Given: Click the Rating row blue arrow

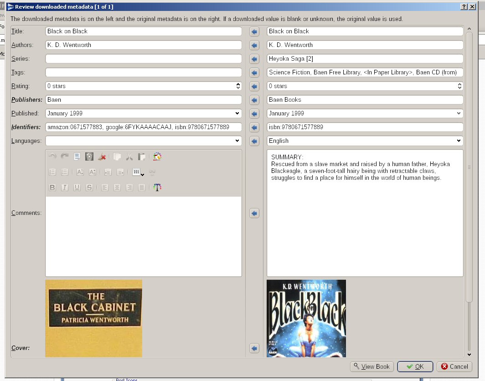Looking at the screenshot, I should click(x=254, y=86).
